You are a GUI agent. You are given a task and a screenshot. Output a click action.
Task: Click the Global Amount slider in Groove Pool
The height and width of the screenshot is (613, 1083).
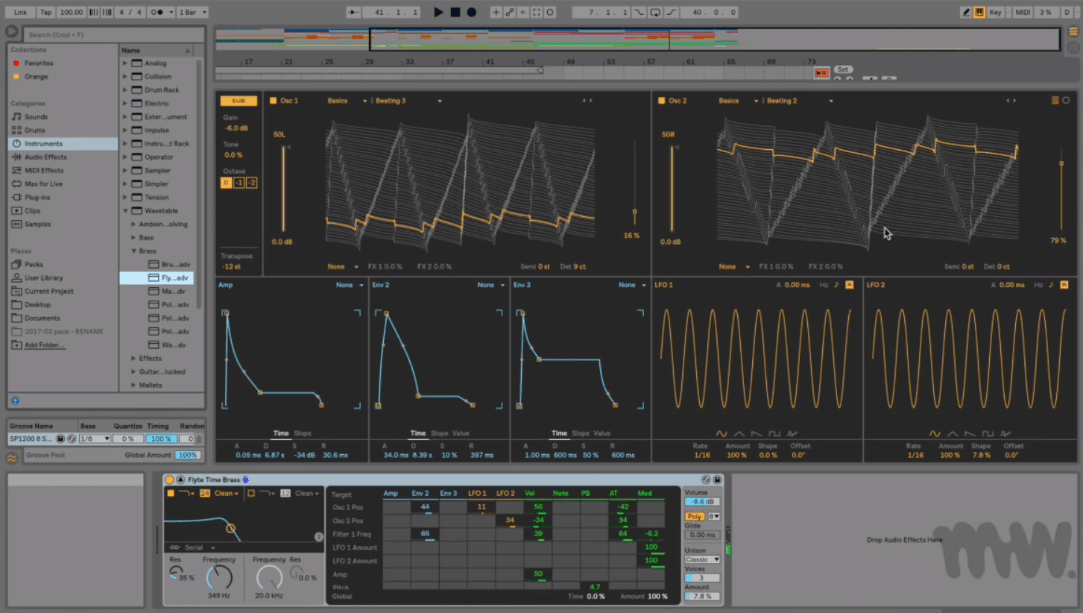point(187,454)
